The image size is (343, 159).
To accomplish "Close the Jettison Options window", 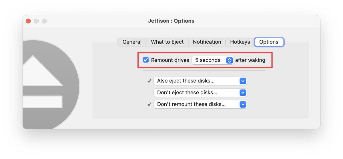I will [x=28, y=21].
